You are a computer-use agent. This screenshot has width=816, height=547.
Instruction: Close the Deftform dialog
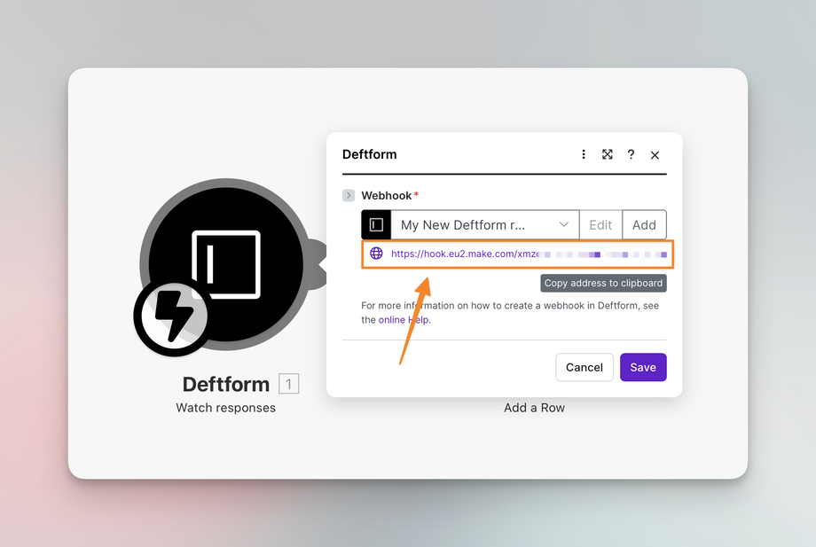[655, 155]
